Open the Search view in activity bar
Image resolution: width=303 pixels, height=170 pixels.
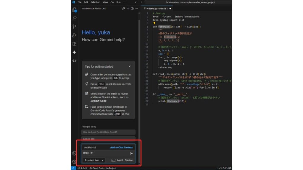coord(74,18)
